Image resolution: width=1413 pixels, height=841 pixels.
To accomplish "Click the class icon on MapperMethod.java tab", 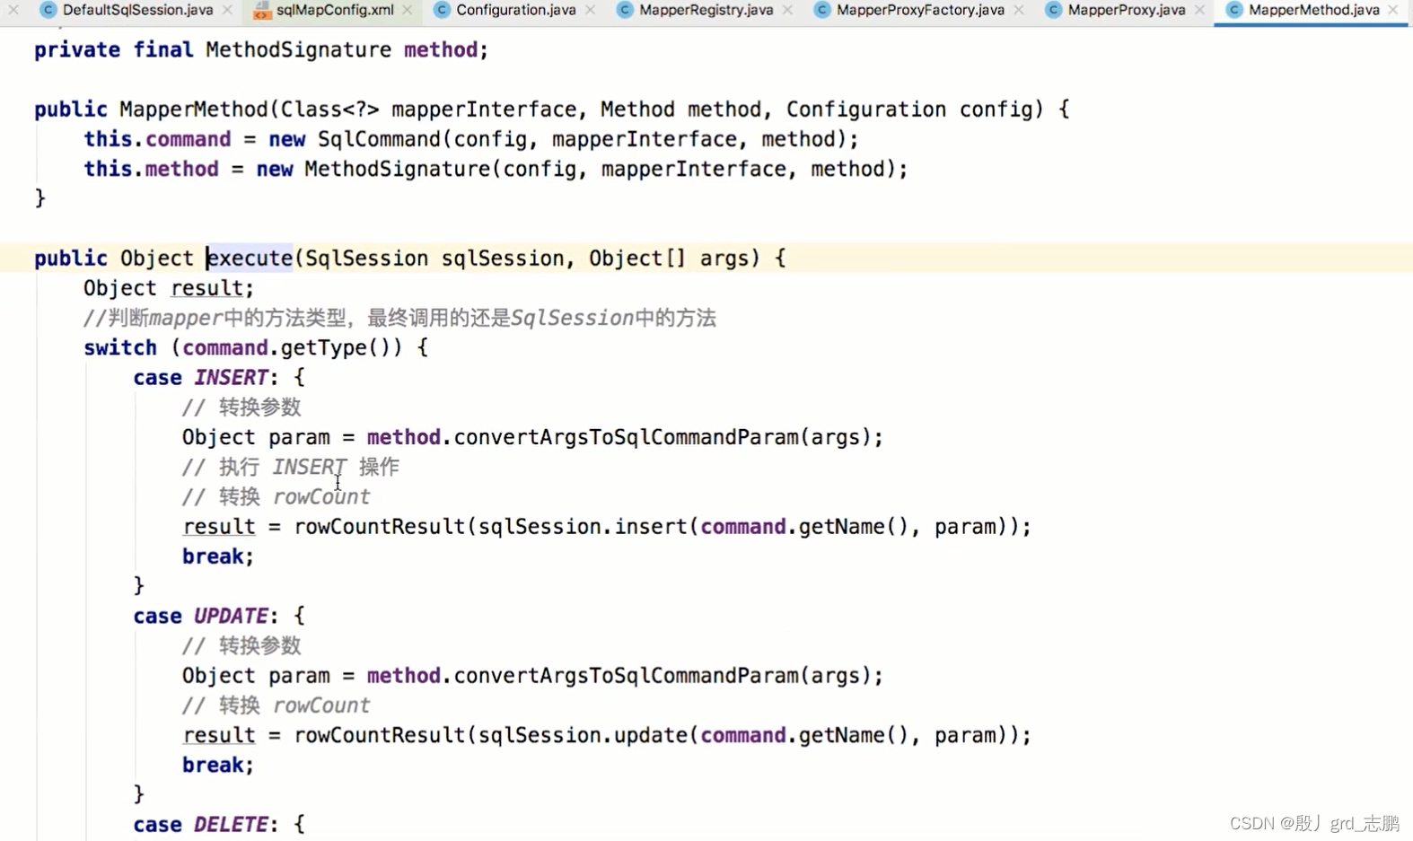I will click(1234, 10).
